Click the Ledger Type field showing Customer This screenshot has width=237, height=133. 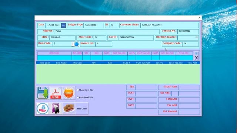coord(94,25)
